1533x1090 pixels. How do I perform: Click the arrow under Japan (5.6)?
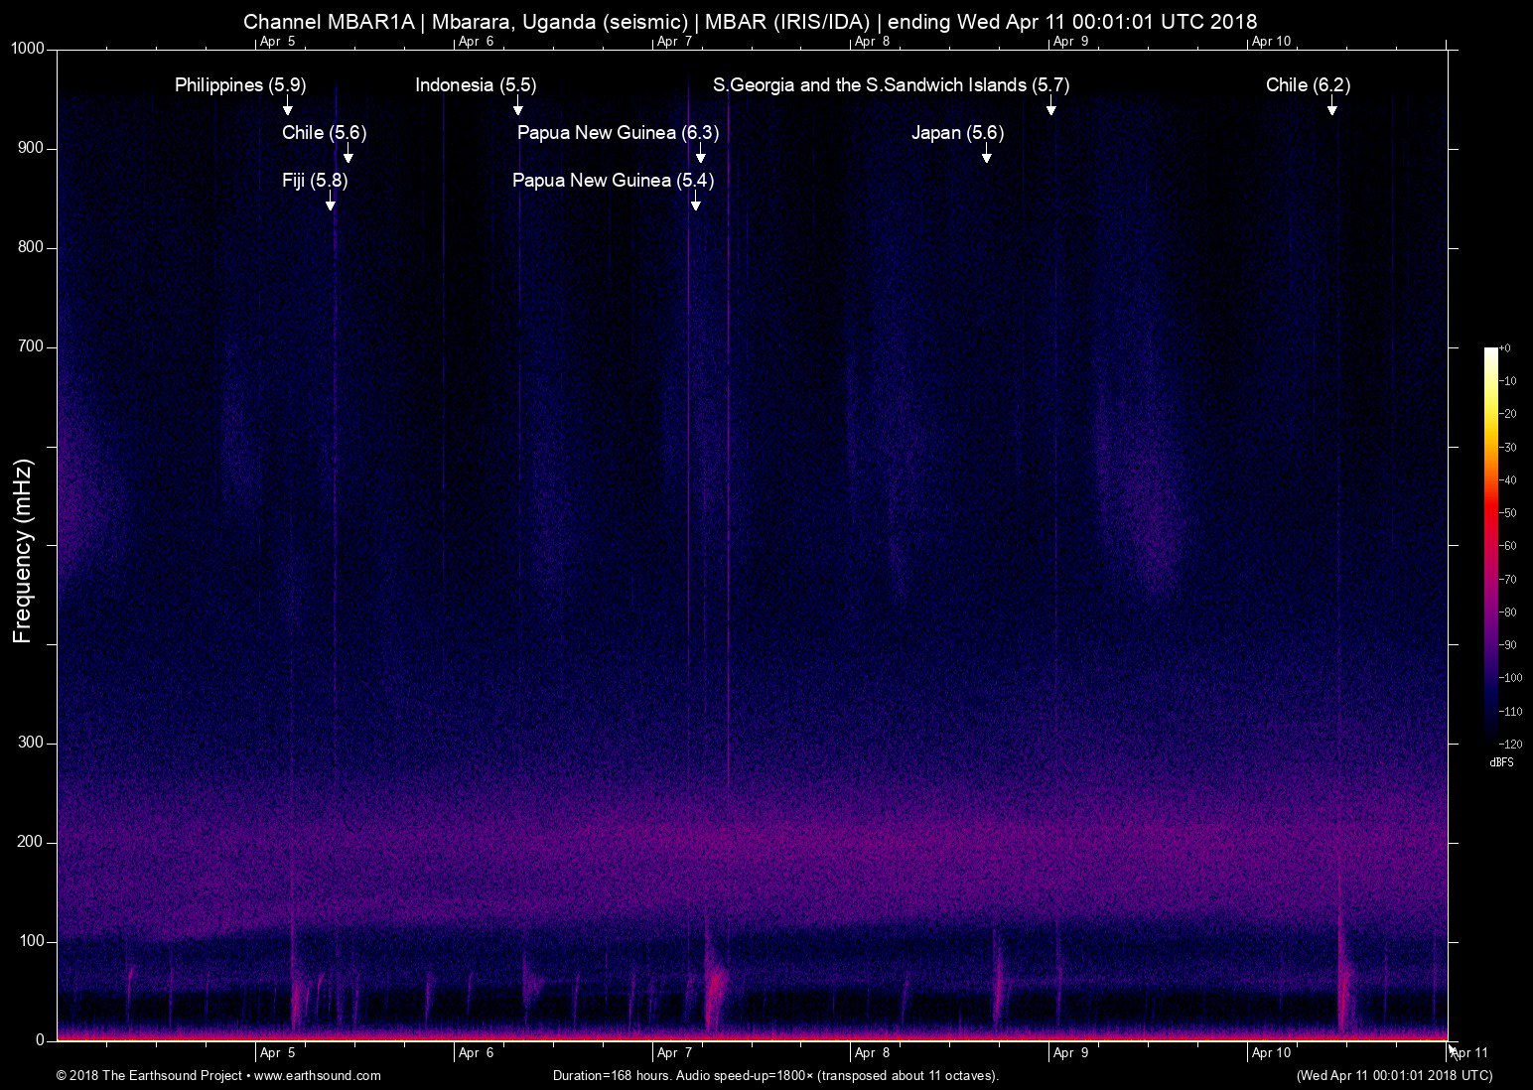click(x=986, y=154)
